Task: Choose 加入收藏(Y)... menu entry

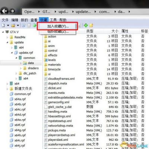Action: 58,26
